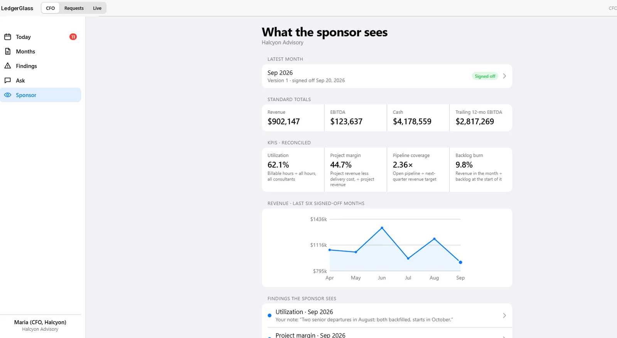Click the Revenue $902,147 card
The height and width of the screenshot is (338, 617).
(x=293, y=118)
